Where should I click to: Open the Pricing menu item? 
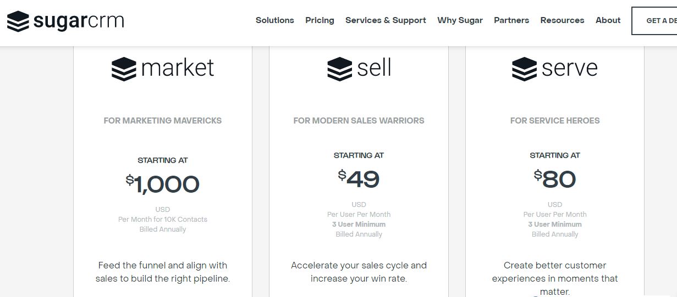tap(320, 20)
